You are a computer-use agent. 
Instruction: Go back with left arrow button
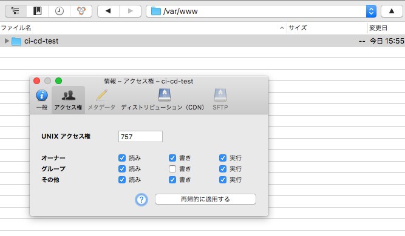(108, 11)
